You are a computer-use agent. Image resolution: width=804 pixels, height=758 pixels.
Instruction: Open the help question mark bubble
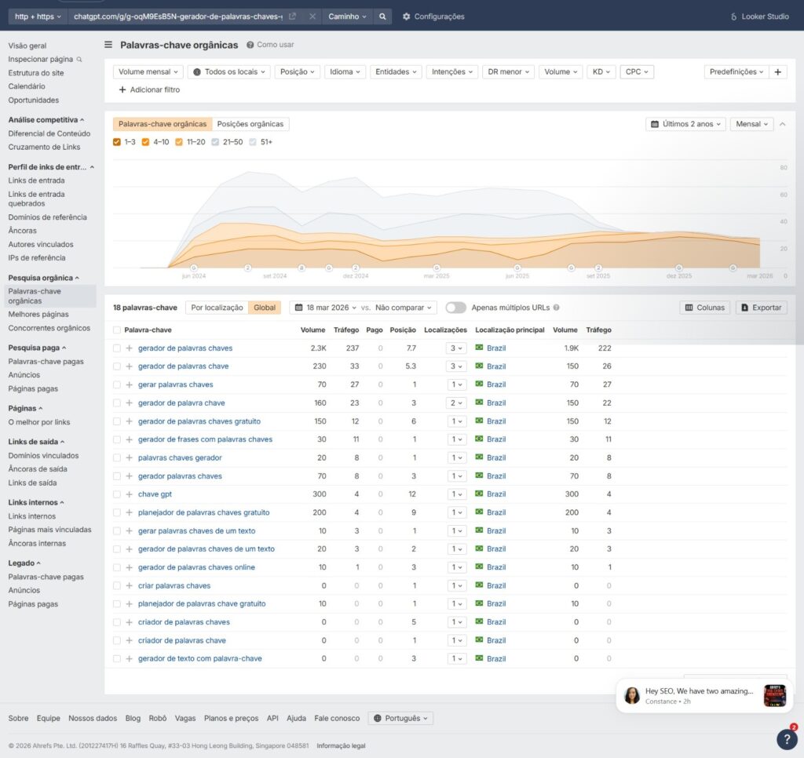pos(787,738)
